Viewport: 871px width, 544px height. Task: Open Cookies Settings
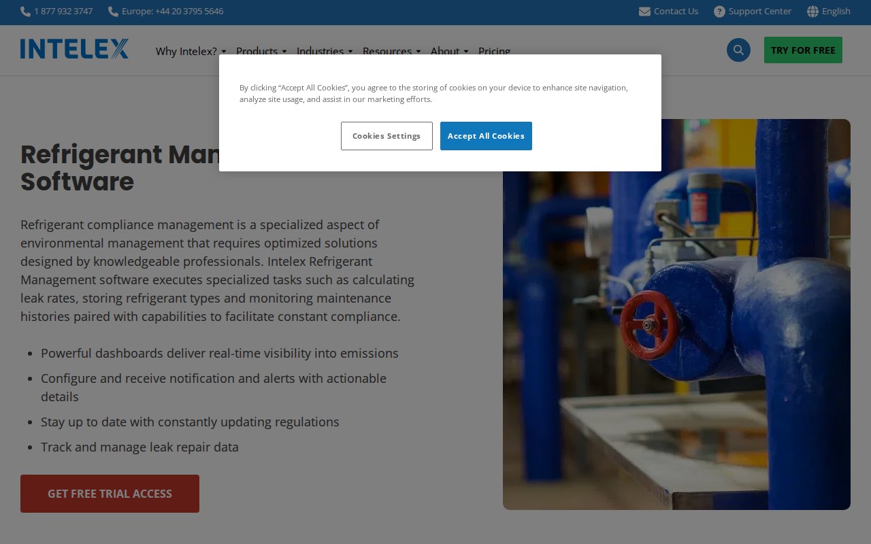(387, 136)
